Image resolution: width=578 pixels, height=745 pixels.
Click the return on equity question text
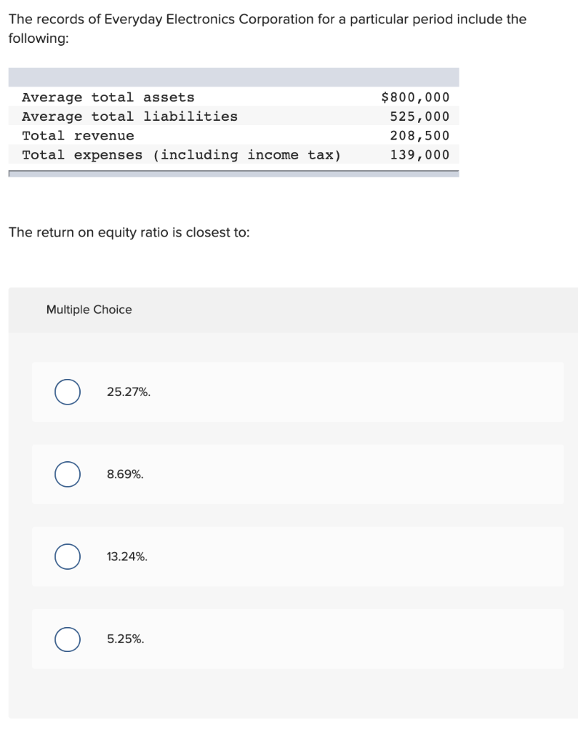(129, 232)
